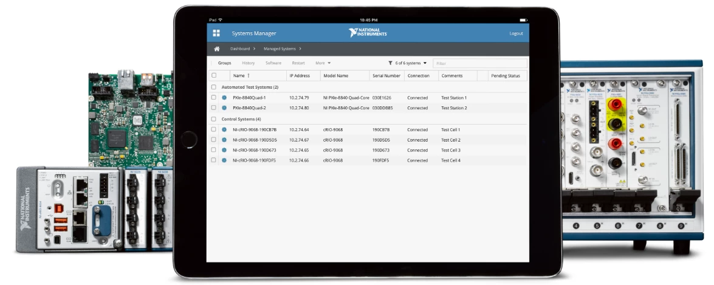
Task: Open the Managed Systems breadcrumb
Action: pos(280,49)
